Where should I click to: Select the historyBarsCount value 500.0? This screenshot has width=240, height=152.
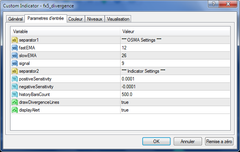point(175,94)
